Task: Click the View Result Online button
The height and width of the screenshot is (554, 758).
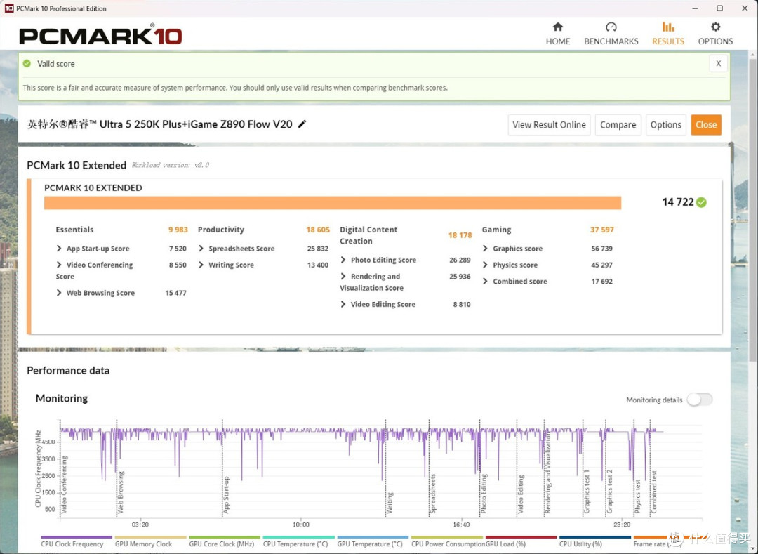Action: [x=549, y=125]
